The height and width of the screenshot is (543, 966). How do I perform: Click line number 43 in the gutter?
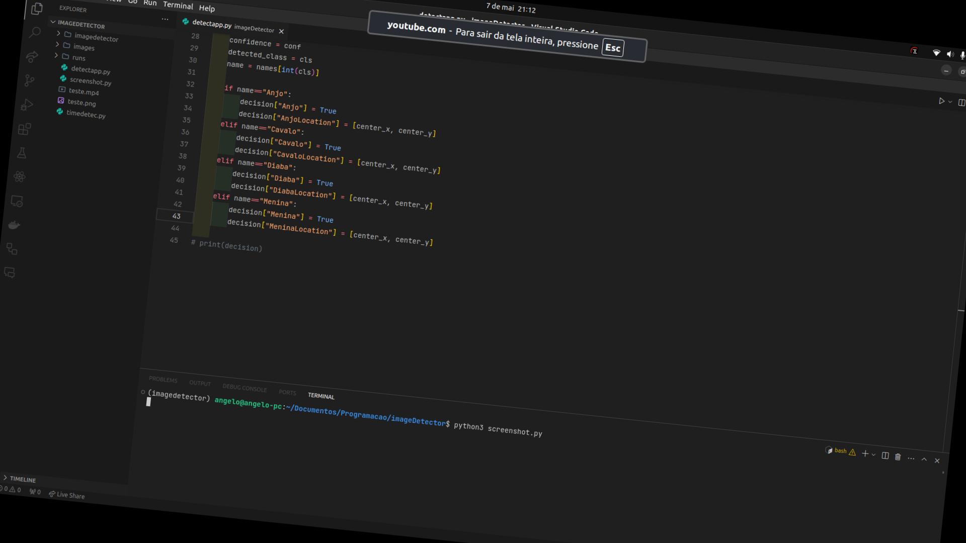[176, 216]
